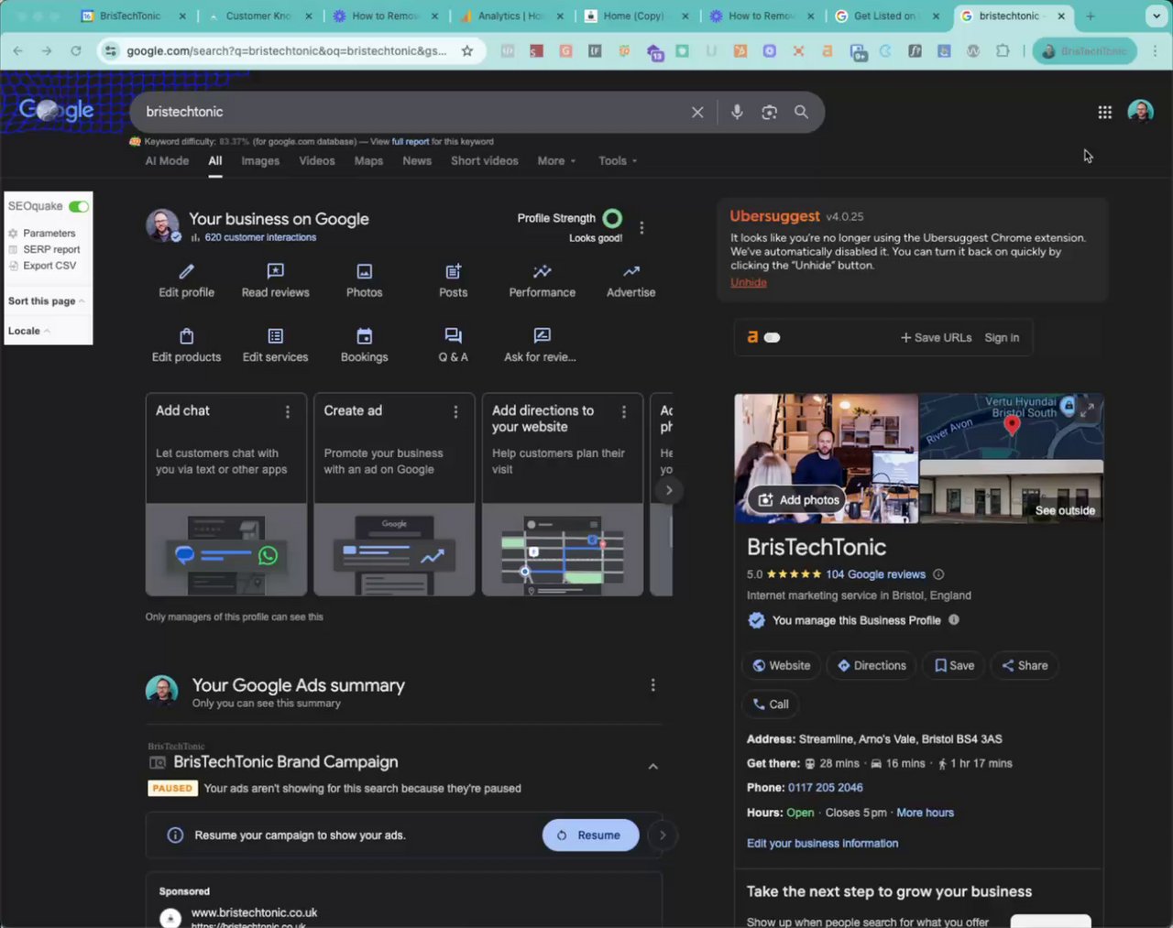Open SEOquake SERP report
This screenshot has height=928, width=1173.
[51, 249]
